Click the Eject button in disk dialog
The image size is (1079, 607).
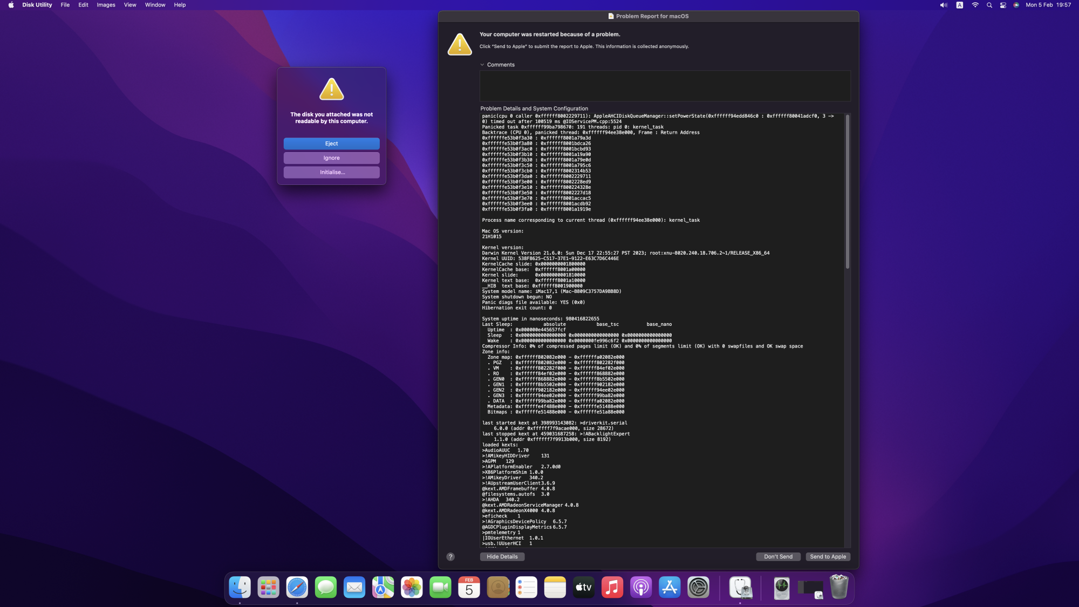click(331, 144)
